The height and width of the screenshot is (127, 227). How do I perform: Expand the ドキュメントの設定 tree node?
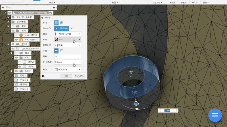tap(8, 17)
